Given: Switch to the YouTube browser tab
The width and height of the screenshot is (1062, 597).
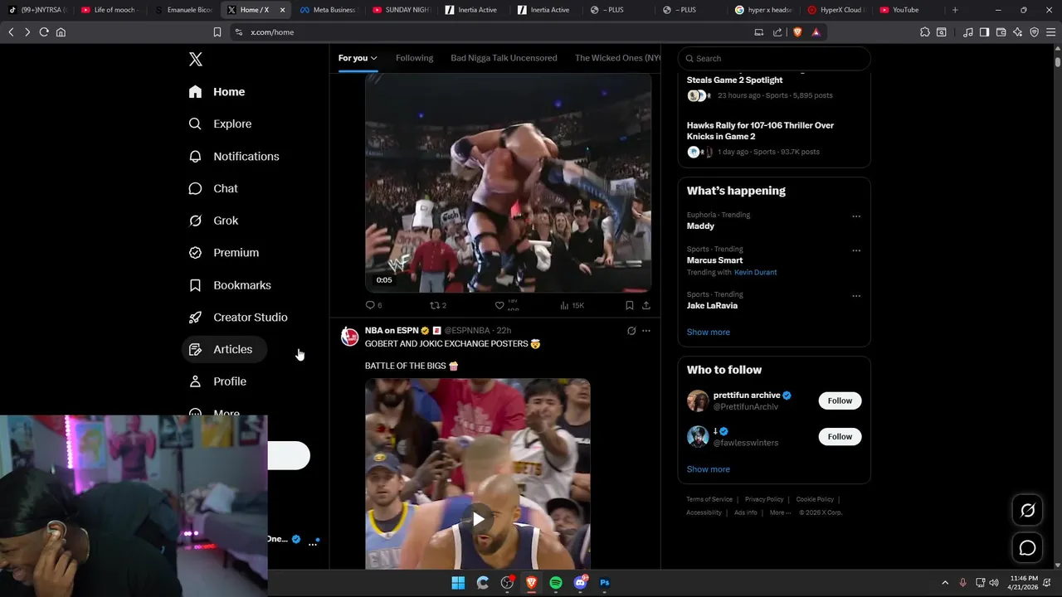Looking at the screenshot, I should coord(906,10).
